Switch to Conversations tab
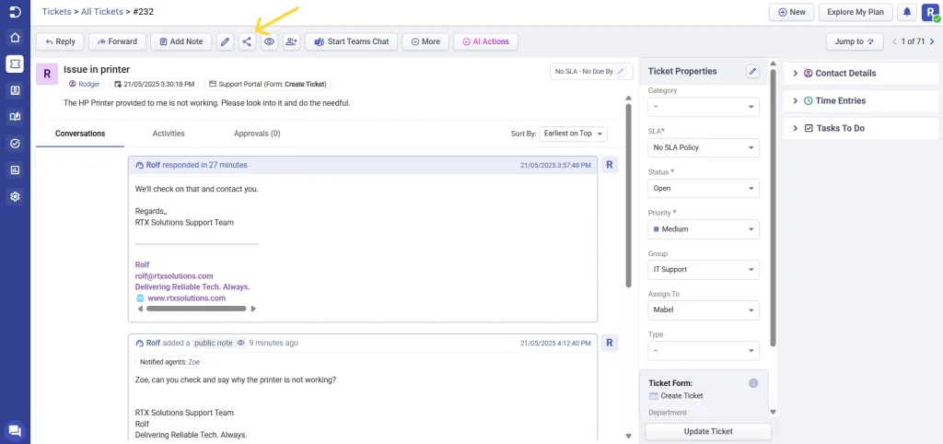 [80, 134]
